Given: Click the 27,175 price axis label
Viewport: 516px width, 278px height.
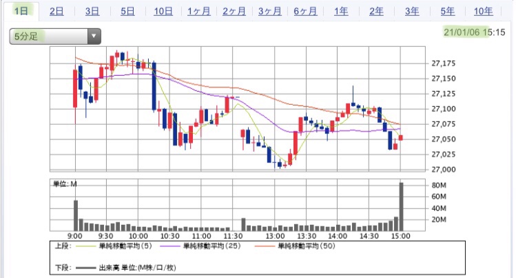Looking at the screenshot, I should pos(444,63).
